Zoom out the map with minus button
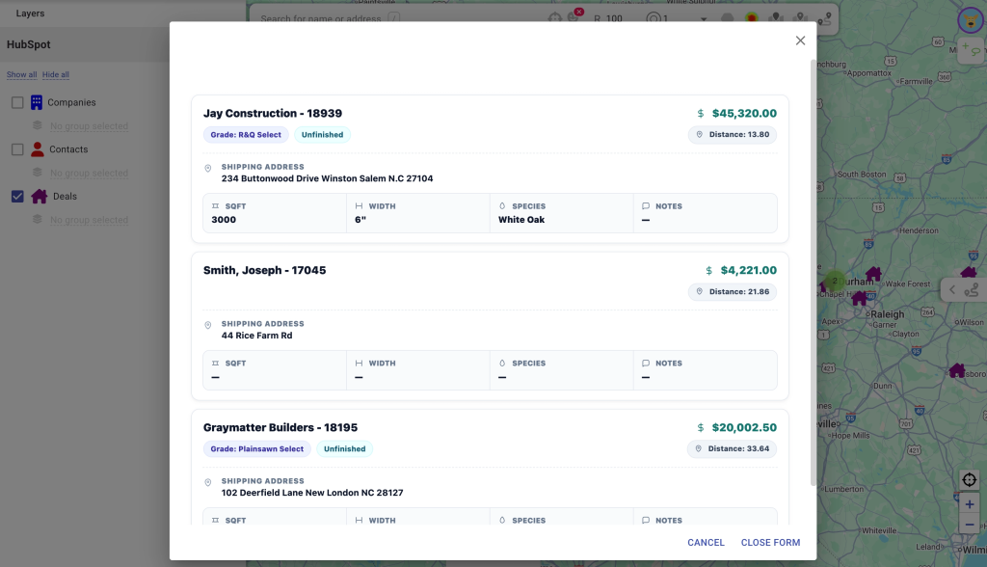 pyautogui.click(x=970, y=525)
